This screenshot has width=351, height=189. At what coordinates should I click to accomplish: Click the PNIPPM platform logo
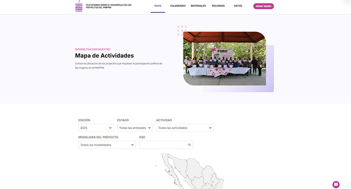(x=79, y=6)
